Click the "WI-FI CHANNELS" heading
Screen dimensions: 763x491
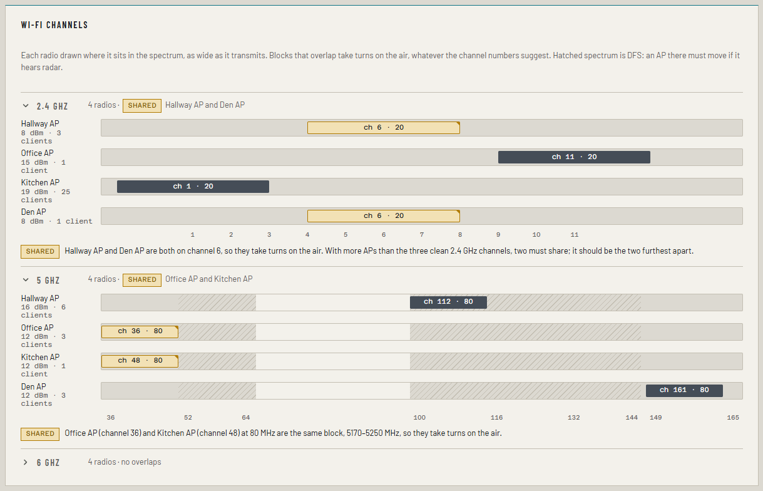54,25
